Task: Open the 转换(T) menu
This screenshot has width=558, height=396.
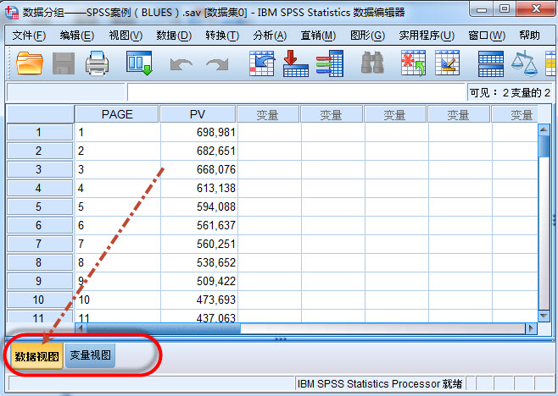Action: (222, 36)
